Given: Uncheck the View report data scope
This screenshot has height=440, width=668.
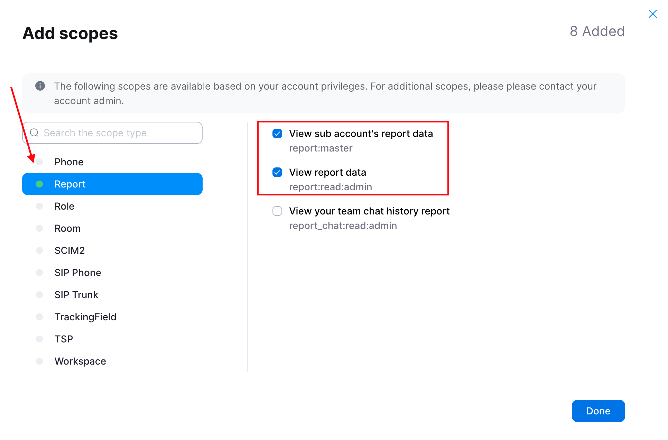Looking at the screenshot, I should point(277,172).
